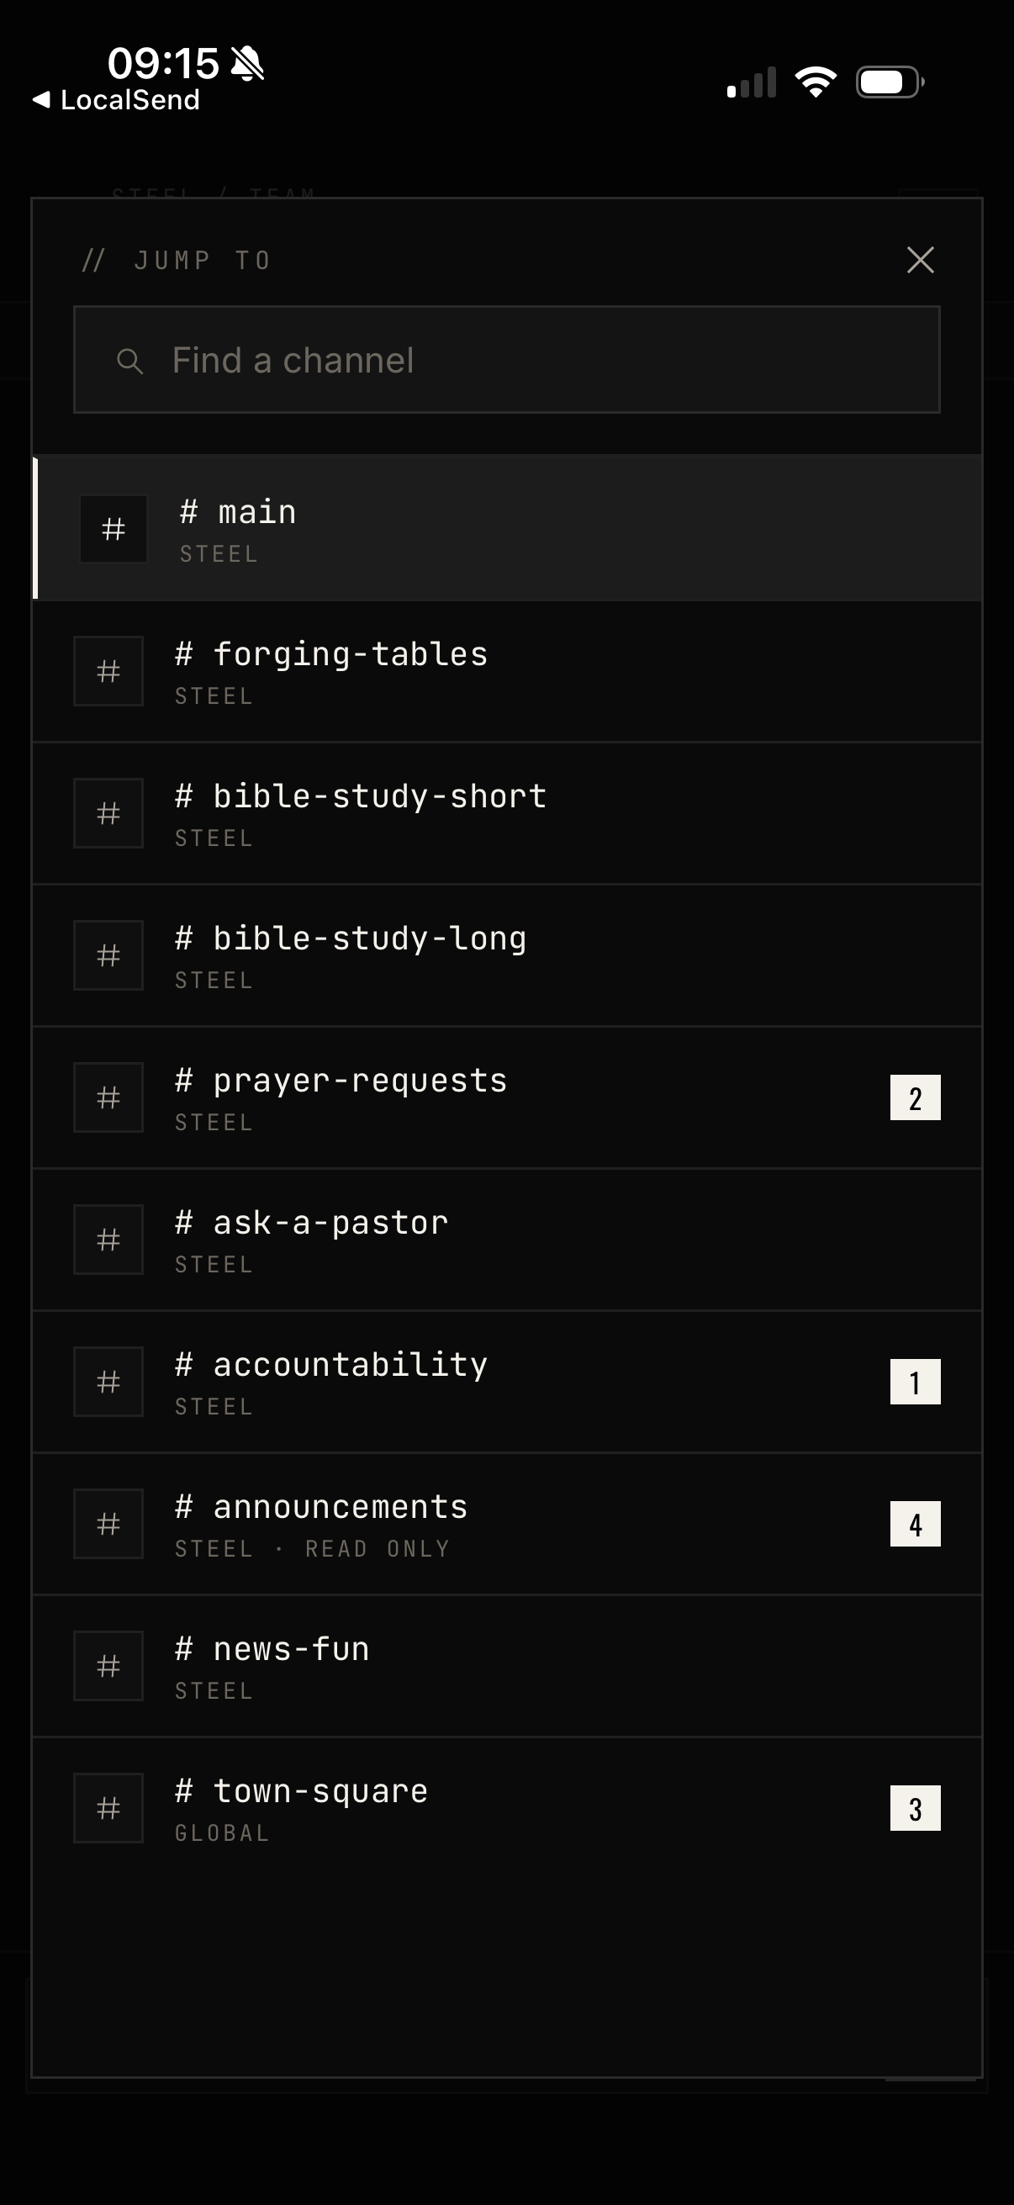Click unread badge 4 on announcements
This screenshot has height=2205, width=1014.
point(915,1524)
